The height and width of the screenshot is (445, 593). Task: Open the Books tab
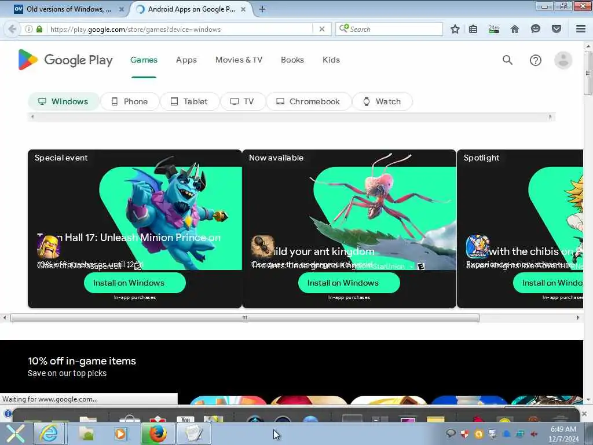tap(292, 60)
